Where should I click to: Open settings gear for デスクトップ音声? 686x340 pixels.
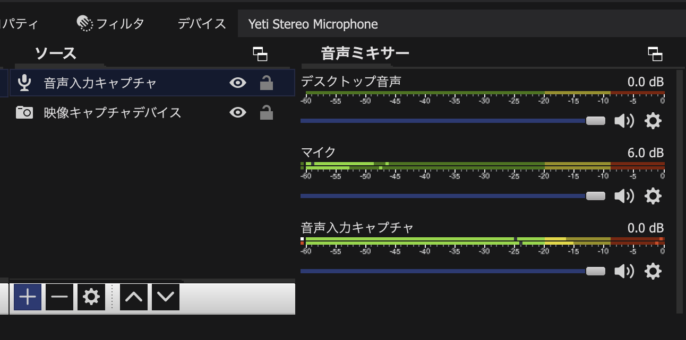click(653, 121)
